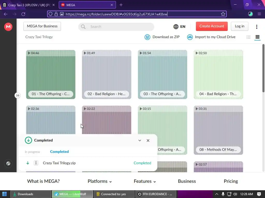The width and height of the screenshot is (265, 198).
Task: Click Download as ZIP
Action: coord(162,37)
